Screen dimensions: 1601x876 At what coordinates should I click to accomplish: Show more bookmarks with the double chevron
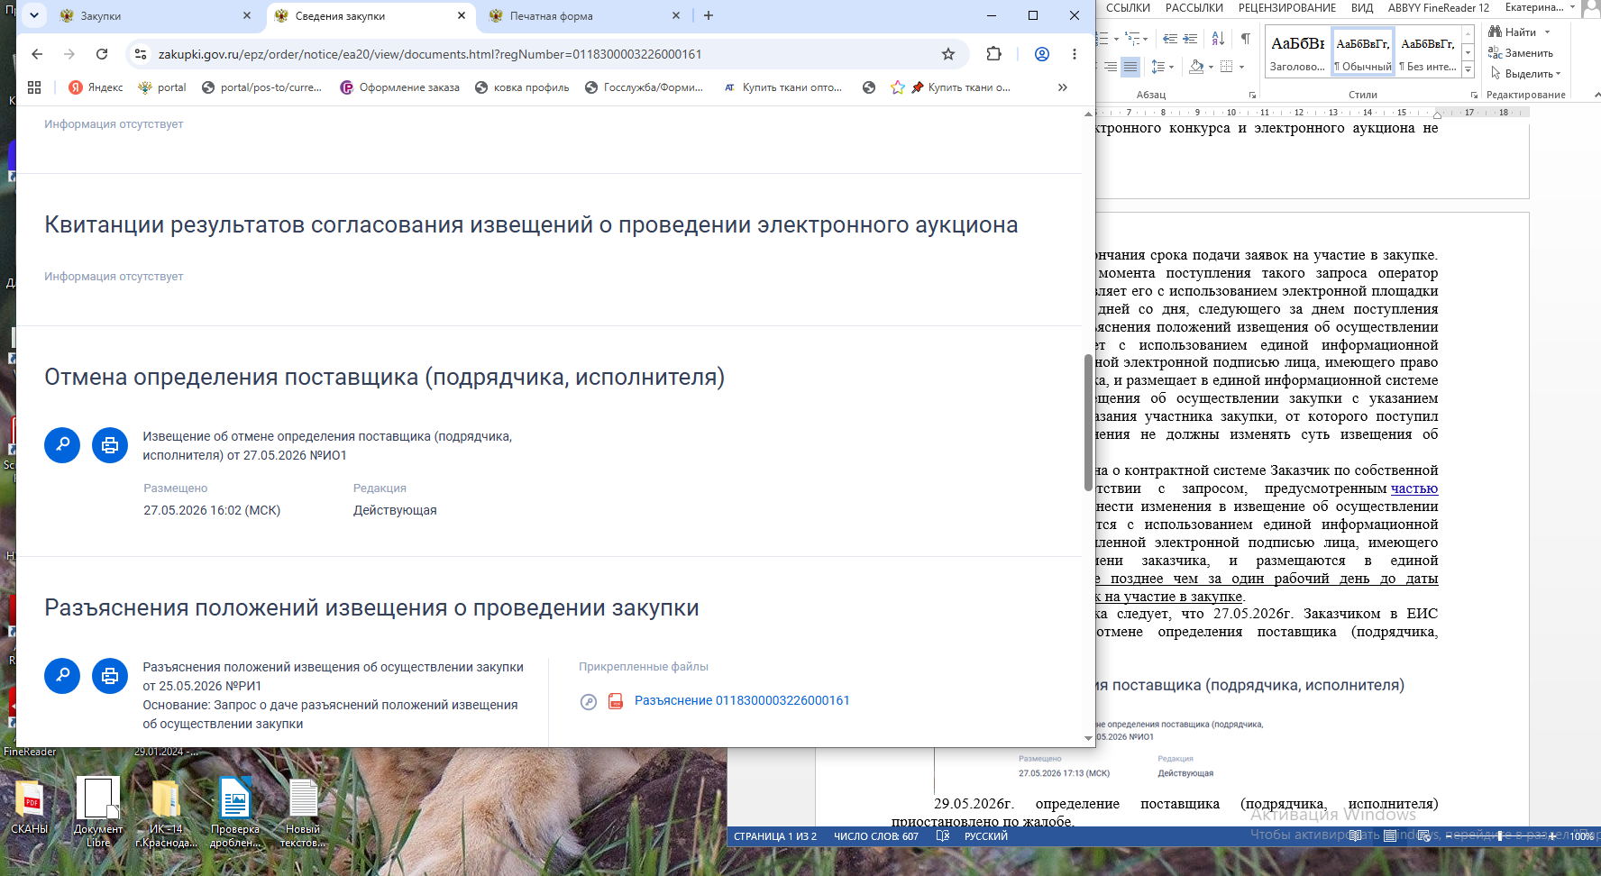click(x=1063, y=87)
